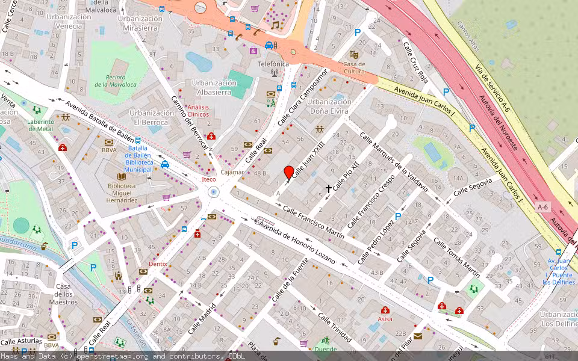Select the green swimmer icon near Urbanización Albasierra
This screenshot has width=578, height=361.
pyautogui.click(x=271, y=103)
